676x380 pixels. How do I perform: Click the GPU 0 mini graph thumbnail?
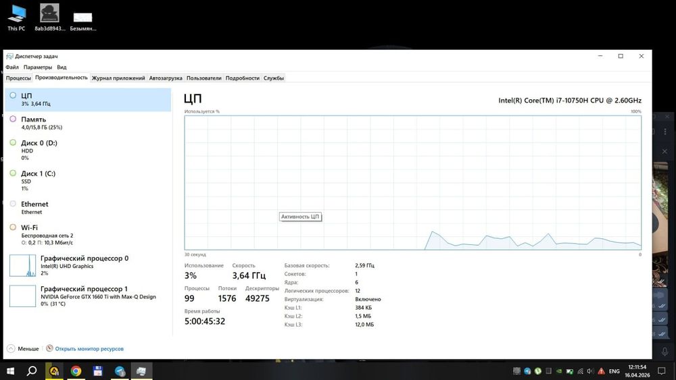click(x=22, y=265)
